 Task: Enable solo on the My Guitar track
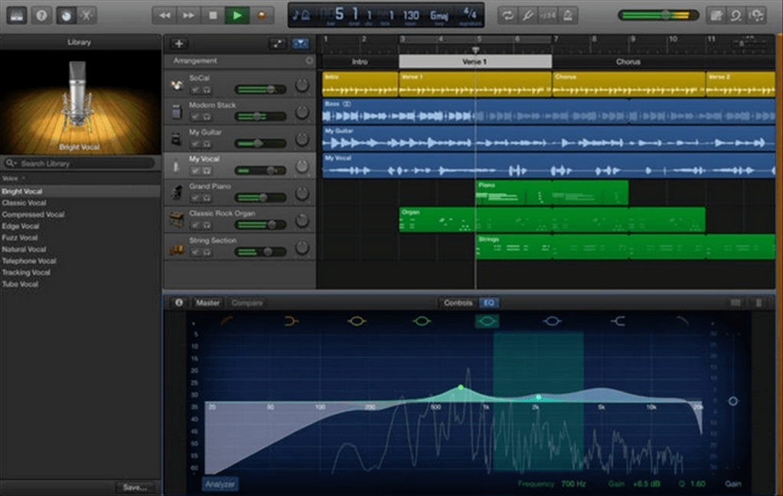[207, 142]
